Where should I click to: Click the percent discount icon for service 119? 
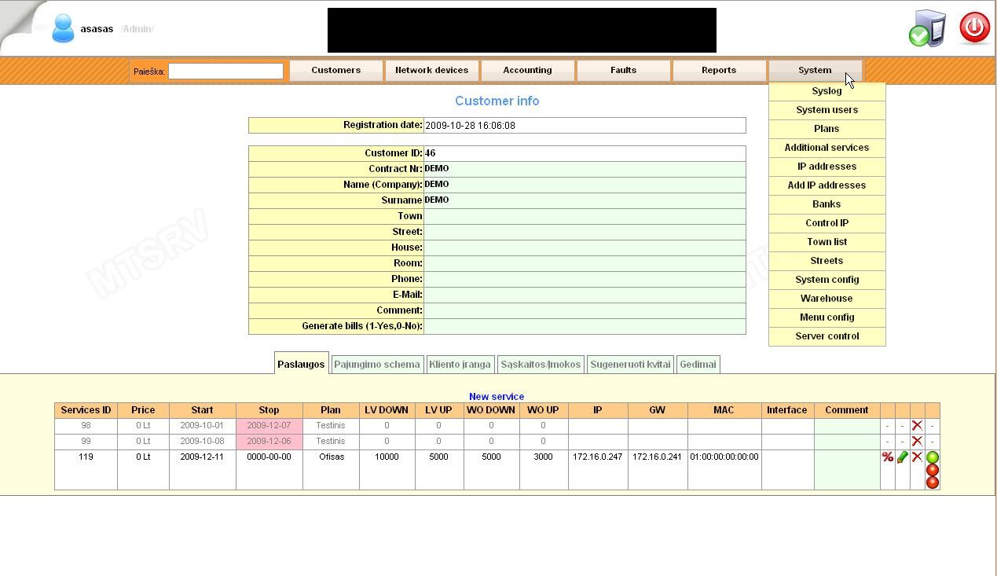pos(886,457)
